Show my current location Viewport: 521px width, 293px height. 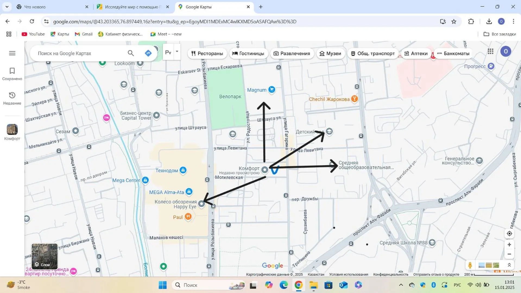509,234
